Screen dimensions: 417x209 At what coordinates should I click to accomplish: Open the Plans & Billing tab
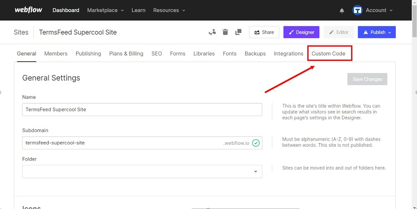tap(126, 53)
